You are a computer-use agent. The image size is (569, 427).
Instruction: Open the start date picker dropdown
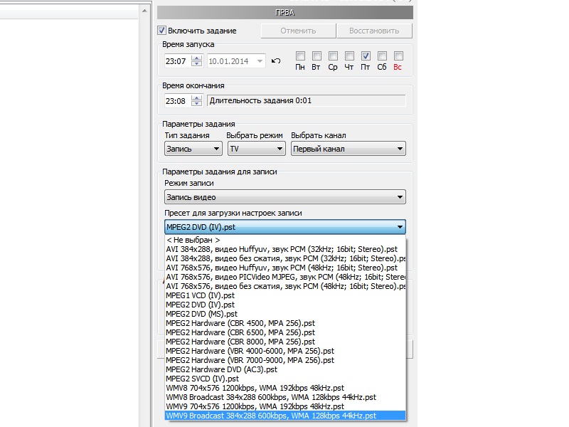click(x=260, y=61)
